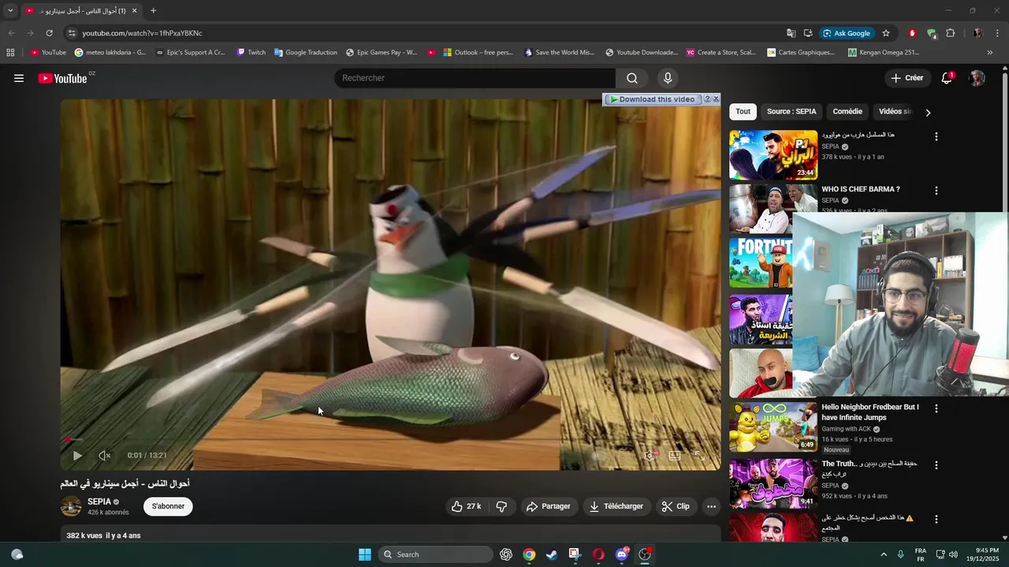Open options for Hello Neighbor Fredbear video
1009x567 pixels.
click(x=936, y=409)
